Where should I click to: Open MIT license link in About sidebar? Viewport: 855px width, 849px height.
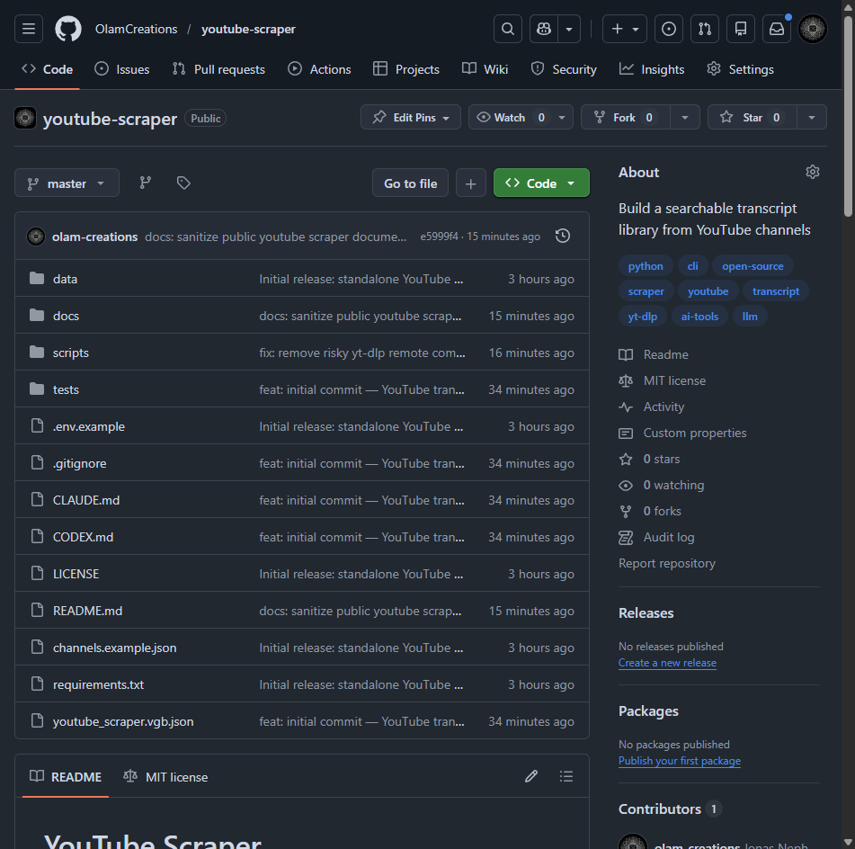tap(663, 380)
